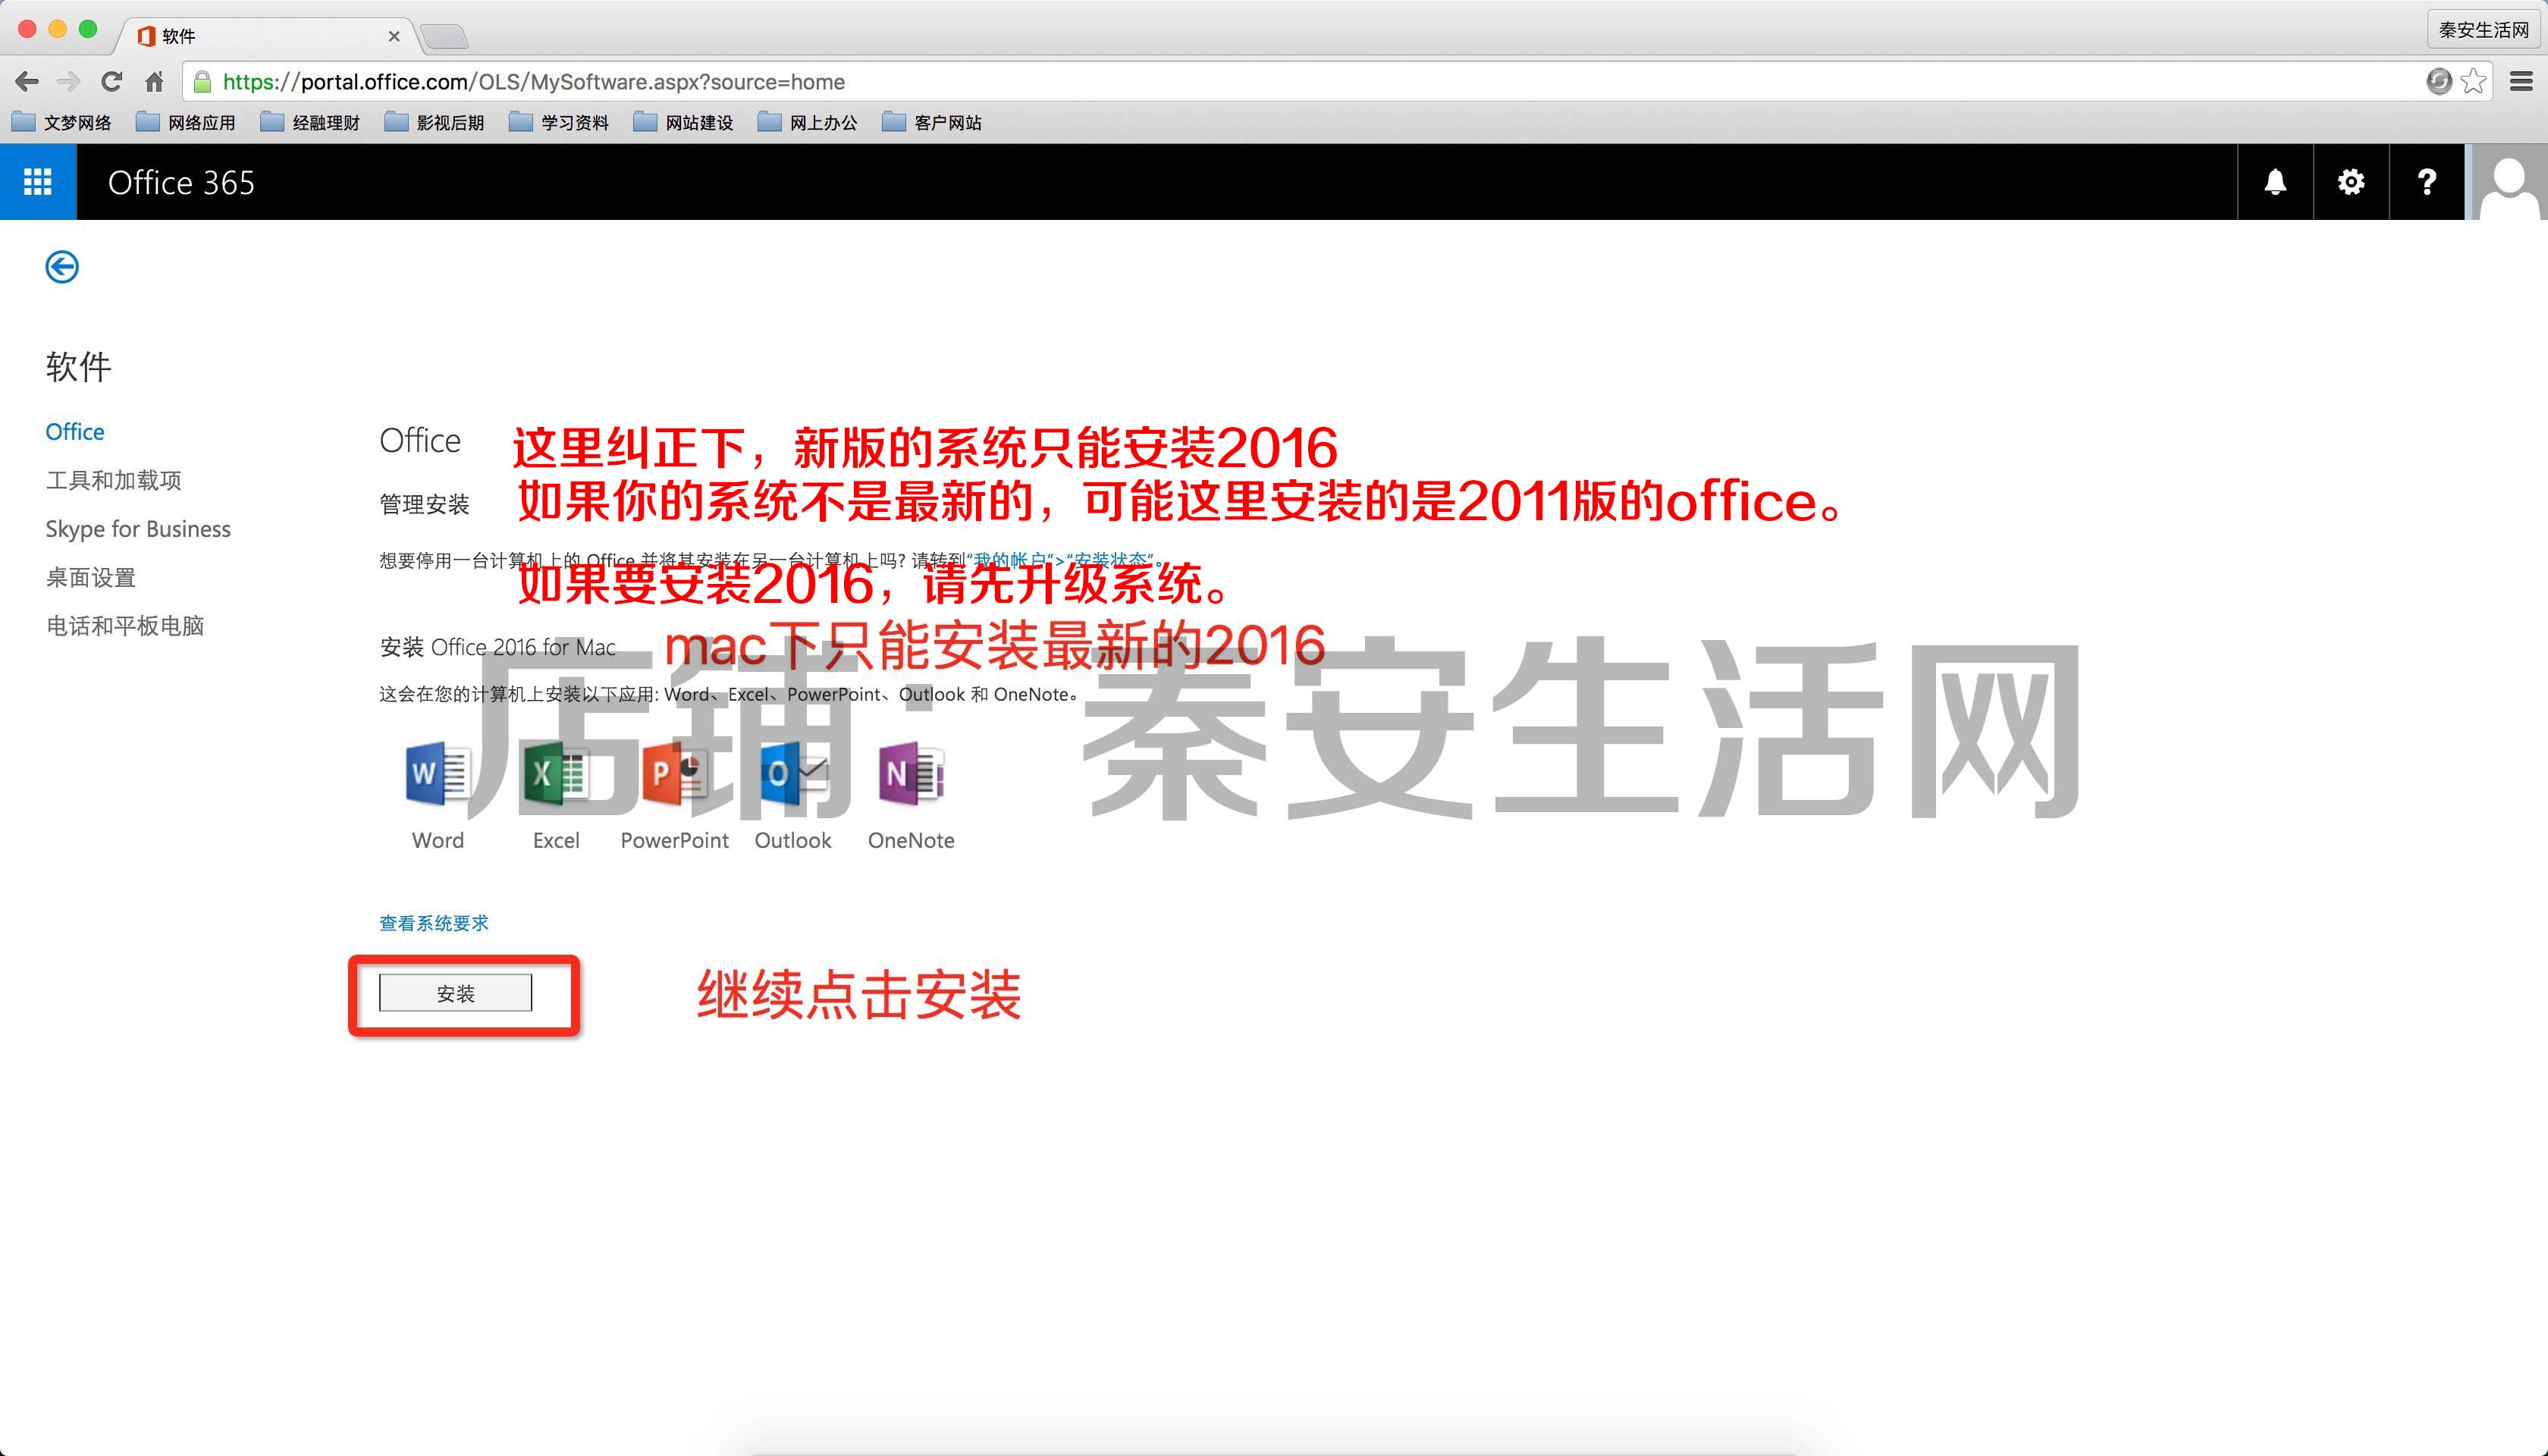
Task: Click the OneNote app icon
Action: tap(911, 774)
